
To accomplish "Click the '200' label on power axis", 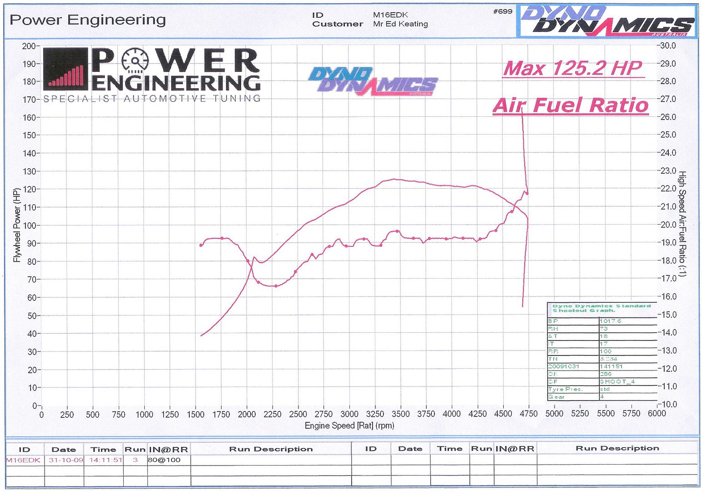I will [29, 46].
